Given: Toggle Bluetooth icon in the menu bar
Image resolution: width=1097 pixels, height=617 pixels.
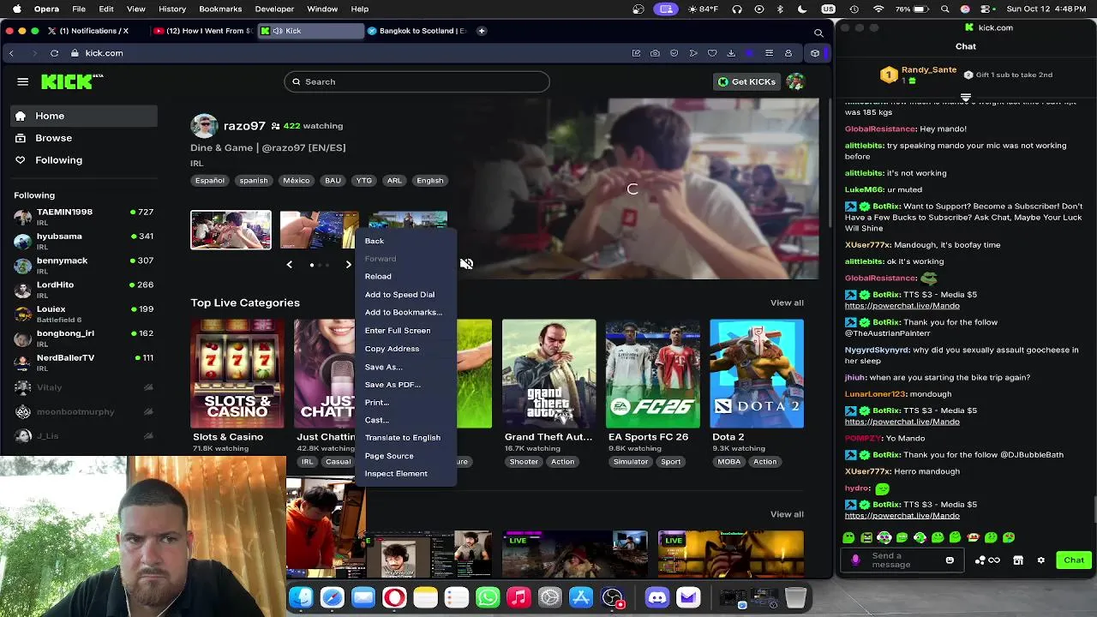Looking at the screenshot, I should (780, 9).
